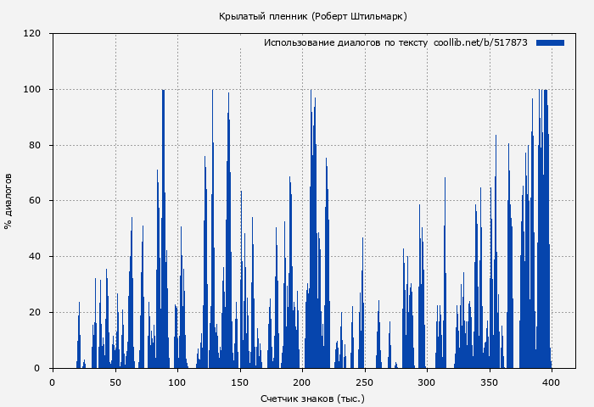Click the legend text 'Использование диалогов по тексту'
The height and width of the screenshot is (407, 594).
coord(345,42)
